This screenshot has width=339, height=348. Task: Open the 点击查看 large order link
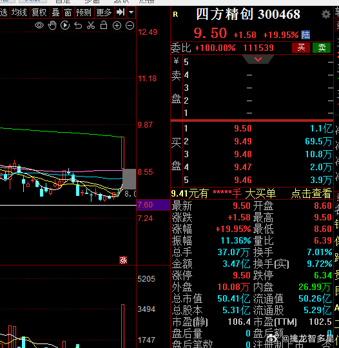311,193
